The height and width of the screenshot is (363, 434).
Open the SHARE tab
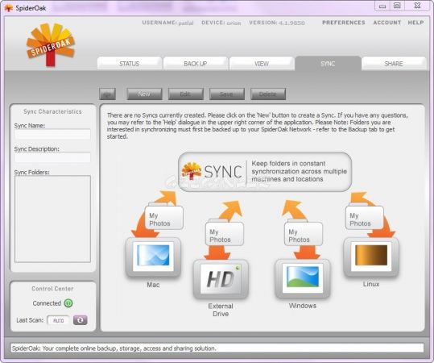pos(394,64)
